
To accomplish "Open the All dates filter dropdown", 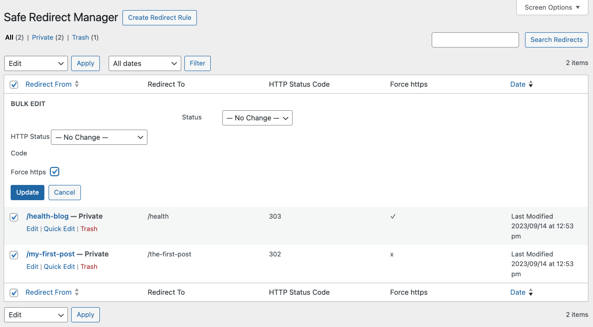I will [144, 63].
